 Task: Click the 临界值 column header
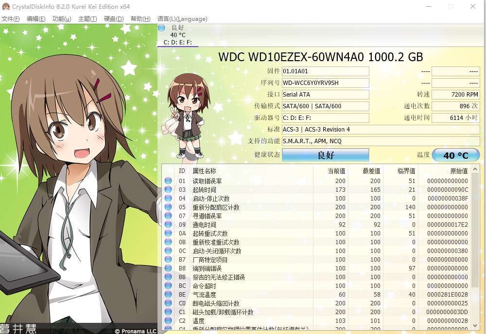[401, 171]
